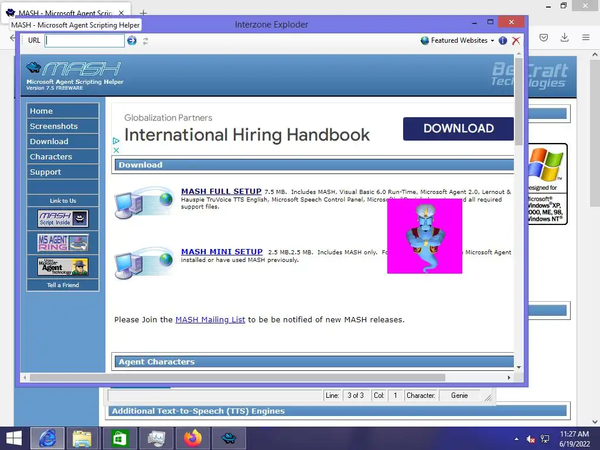The image size is (600, 450).
Task: Click the MASH FULL SETUP download link
Action: [221, 192]
